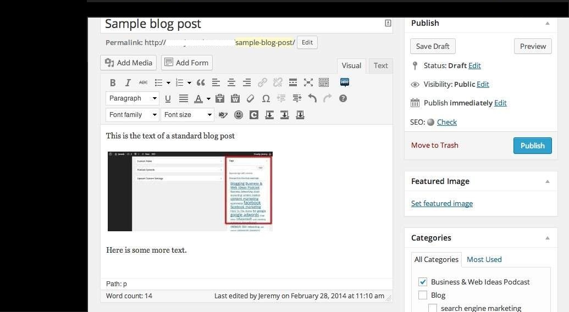Check the Business & Web Ideas Podcast category
569x312 pixels.
point(423,282)
